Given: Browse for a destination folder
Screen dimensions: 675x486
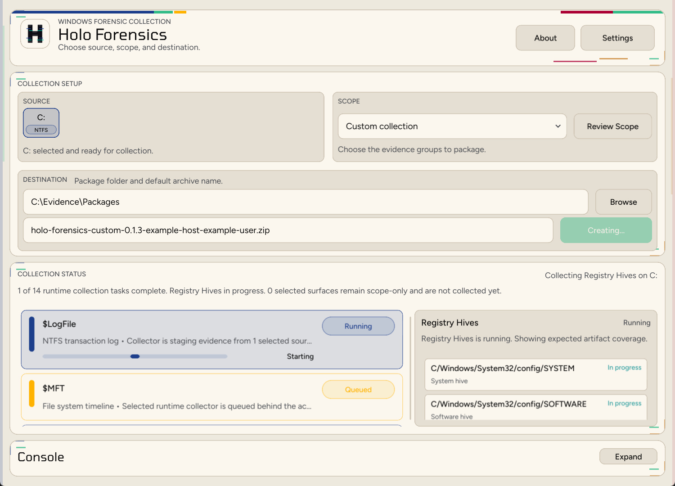Looking at the screenshot, I should point(623,202).
